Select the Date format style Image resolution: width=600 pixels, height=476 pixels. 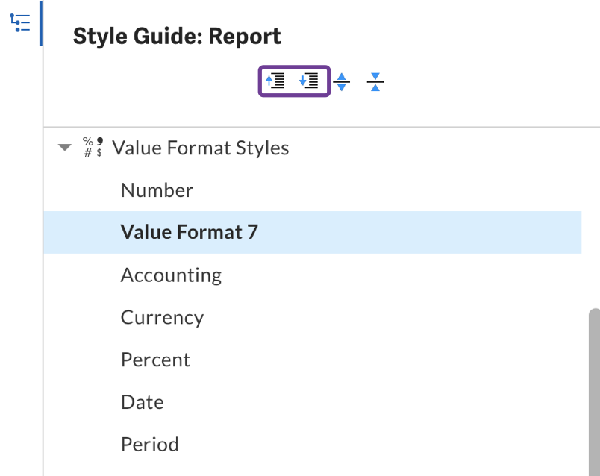point(142,401)
